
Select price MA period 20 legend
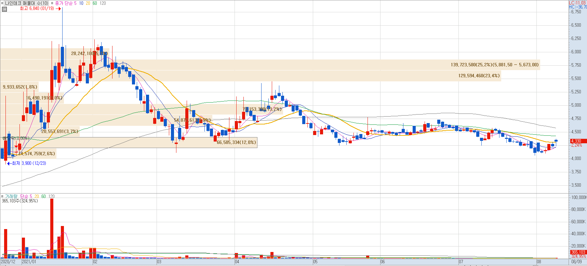[88, 3]
